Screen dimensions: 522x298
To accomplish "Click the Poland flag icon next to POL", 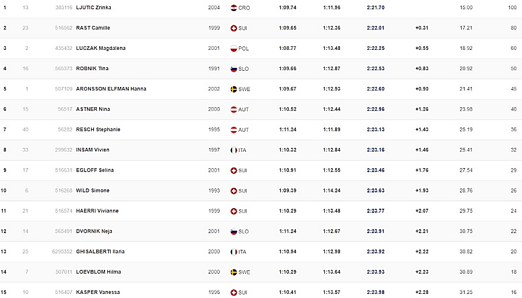I will (233, 48).
